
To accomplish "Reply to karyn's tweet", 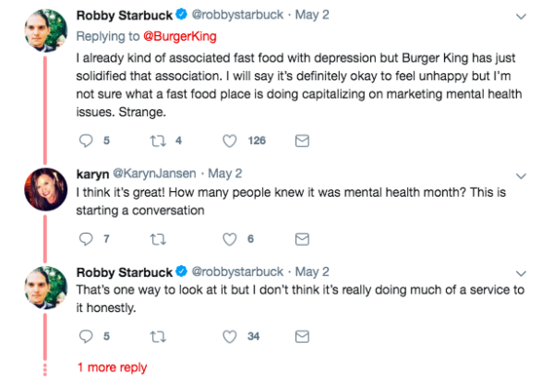I will (x=86, y=239).
